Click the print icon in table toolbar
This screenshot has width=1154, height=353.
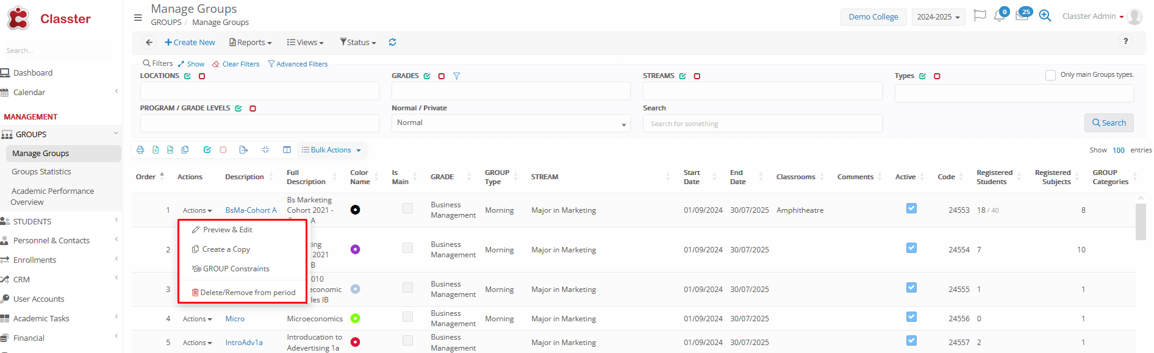click(x=140, y=150)
